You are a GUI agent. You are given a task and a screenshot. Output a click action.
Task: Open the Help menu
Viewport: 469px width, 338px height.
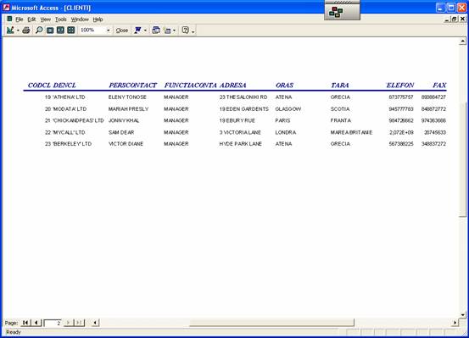(x=98, y=19)
